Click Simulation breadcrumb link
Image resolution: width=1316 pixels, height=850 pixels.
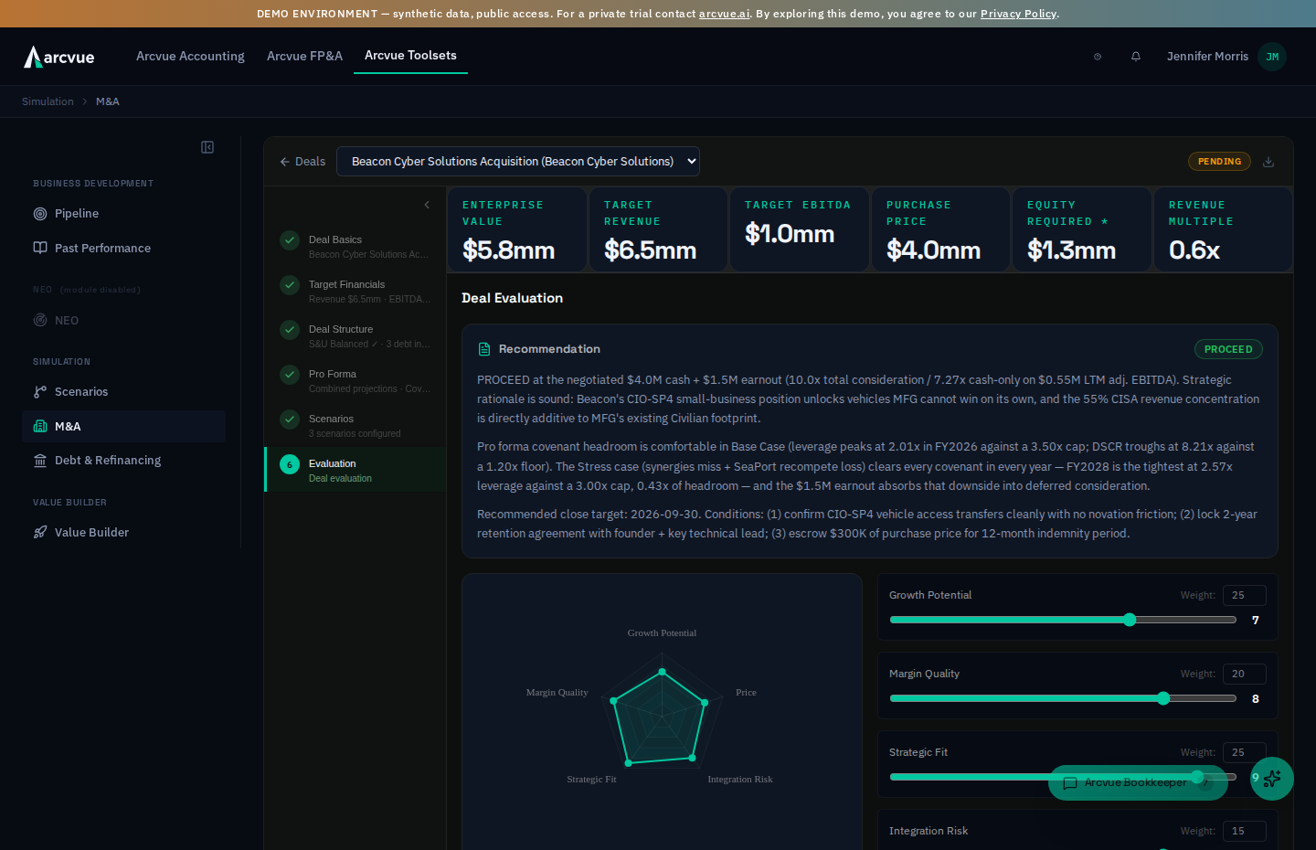48,101
